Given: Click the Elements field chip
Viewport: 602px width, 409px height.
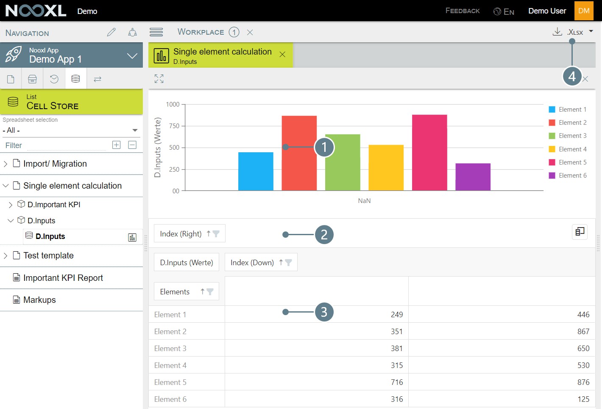Looking at the screenshot, I should [187, 291].
